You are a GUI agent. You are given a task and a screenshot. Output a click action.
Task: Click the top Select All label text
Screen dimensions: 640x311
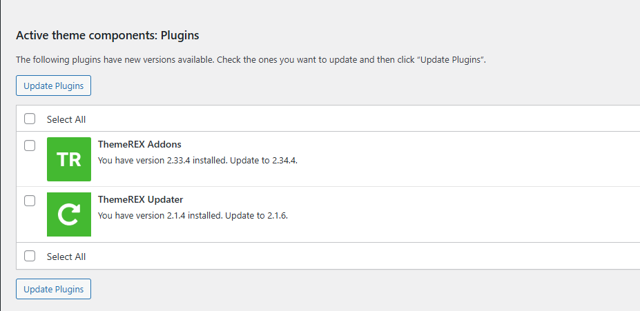[66, 119]
